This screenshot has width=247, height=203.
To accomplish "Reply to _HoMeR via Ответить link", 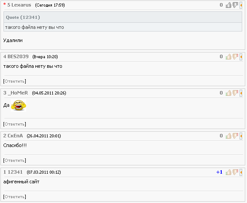I will click(15, 124).
